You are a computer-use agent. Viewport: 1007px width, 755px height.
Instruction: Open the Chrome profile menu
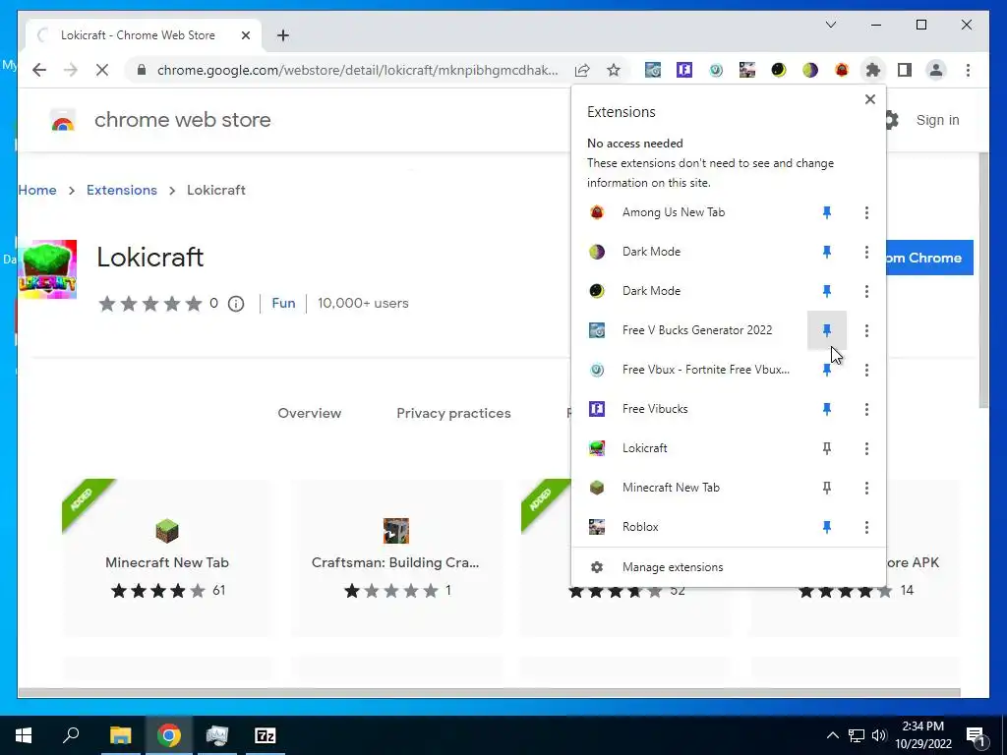pos(936,70)
